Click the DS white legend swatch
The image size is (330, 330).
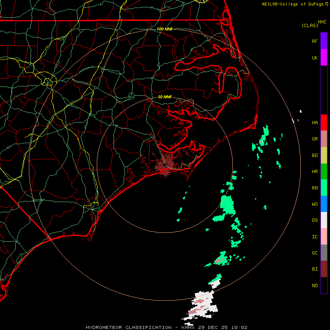(x=324, y=220)
